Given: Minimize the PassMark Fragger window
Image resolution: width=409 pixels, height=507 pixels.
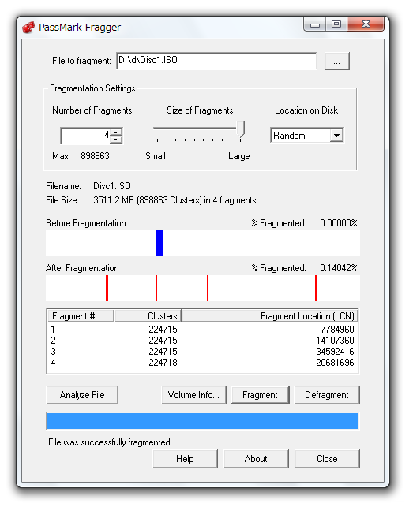Looking at the screenshot, I should tap(315, 24).
